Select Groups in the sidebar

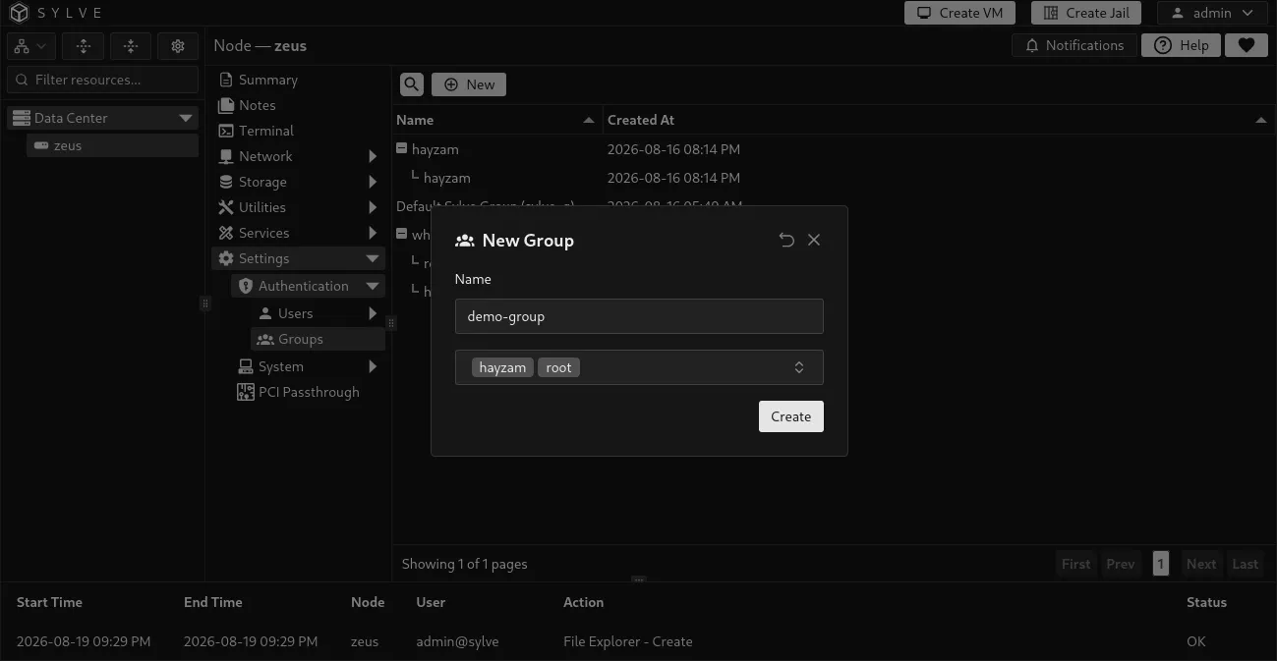pos(318,339)
